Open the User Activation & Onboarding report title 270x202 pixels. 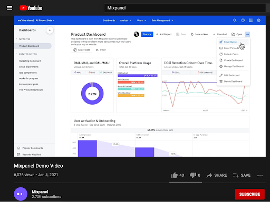pyautogui.click(x=94, y=121)
